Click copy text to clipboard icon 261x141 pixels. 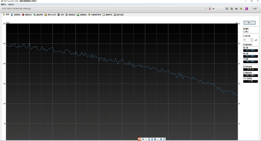coord(227,9)
